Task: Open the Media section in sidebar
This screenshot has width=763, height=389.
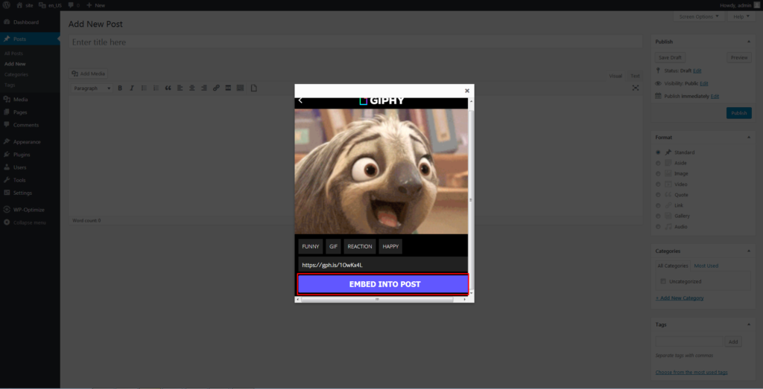Action: [20, 99]
